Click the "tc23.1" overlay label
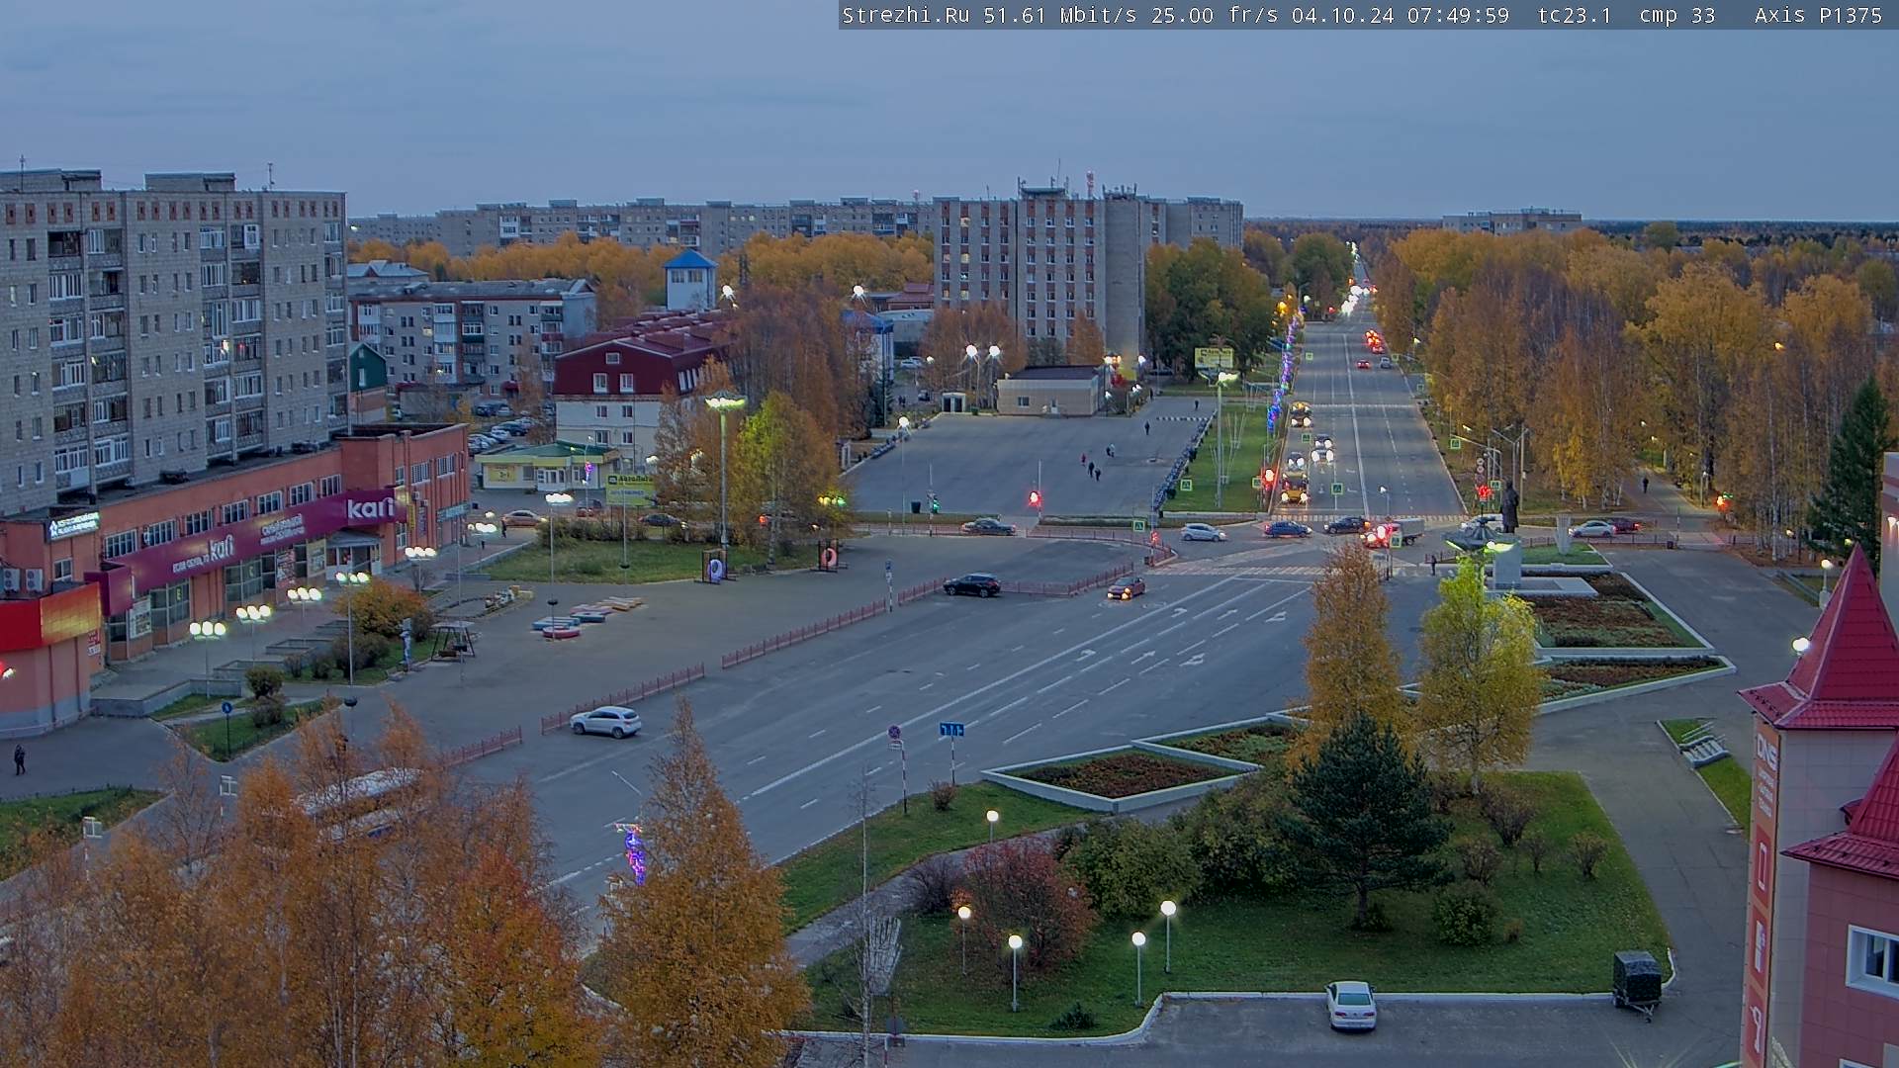Screen dimensions: 1899x1068 point(1575,15)
